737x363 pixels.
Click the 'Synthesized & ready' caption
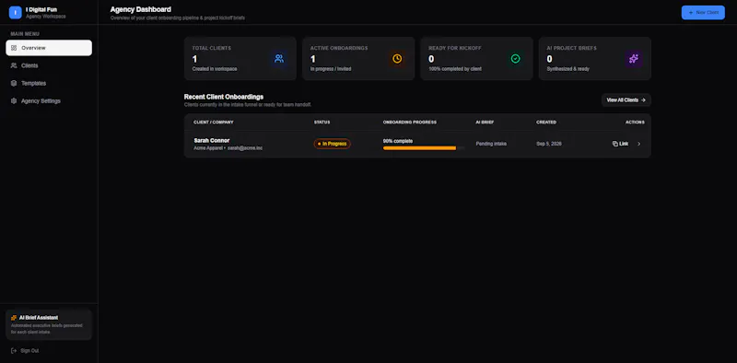(567, 69)
